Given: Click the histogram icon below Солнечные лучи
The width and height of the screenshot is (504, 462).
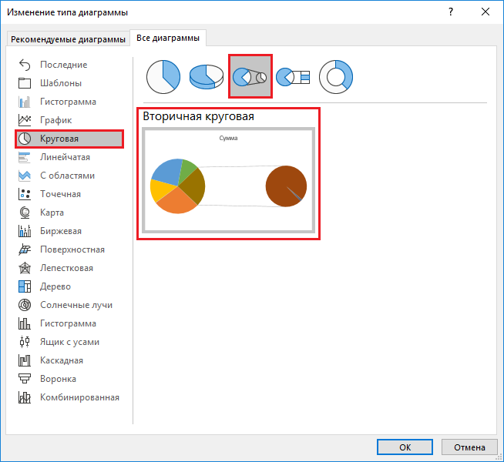Looking at the screenshot, I should click(x=25, y=323).
